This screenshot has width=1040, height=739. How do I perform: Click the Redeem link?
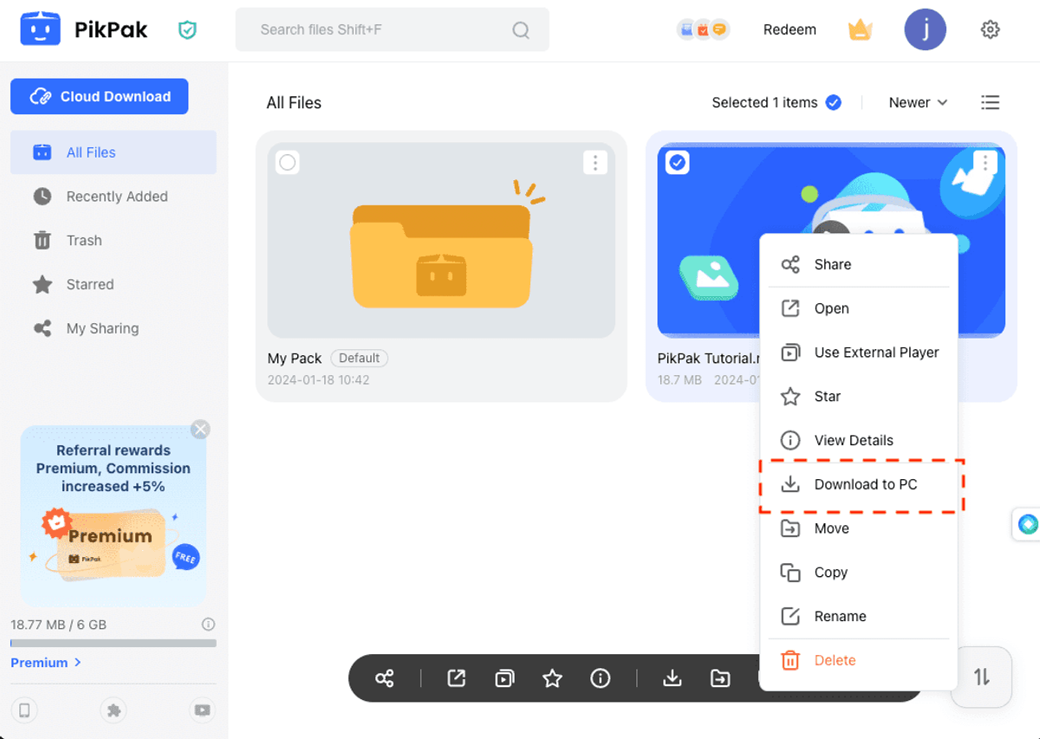[x=790, y=29]
